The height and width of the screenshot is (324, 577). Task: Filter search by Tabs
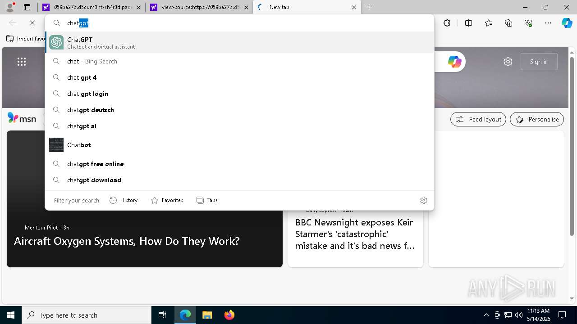point(207,200)
